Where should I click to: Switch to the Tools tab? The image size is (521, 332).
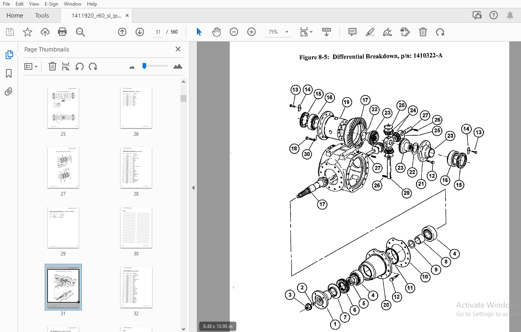(42, 16)
